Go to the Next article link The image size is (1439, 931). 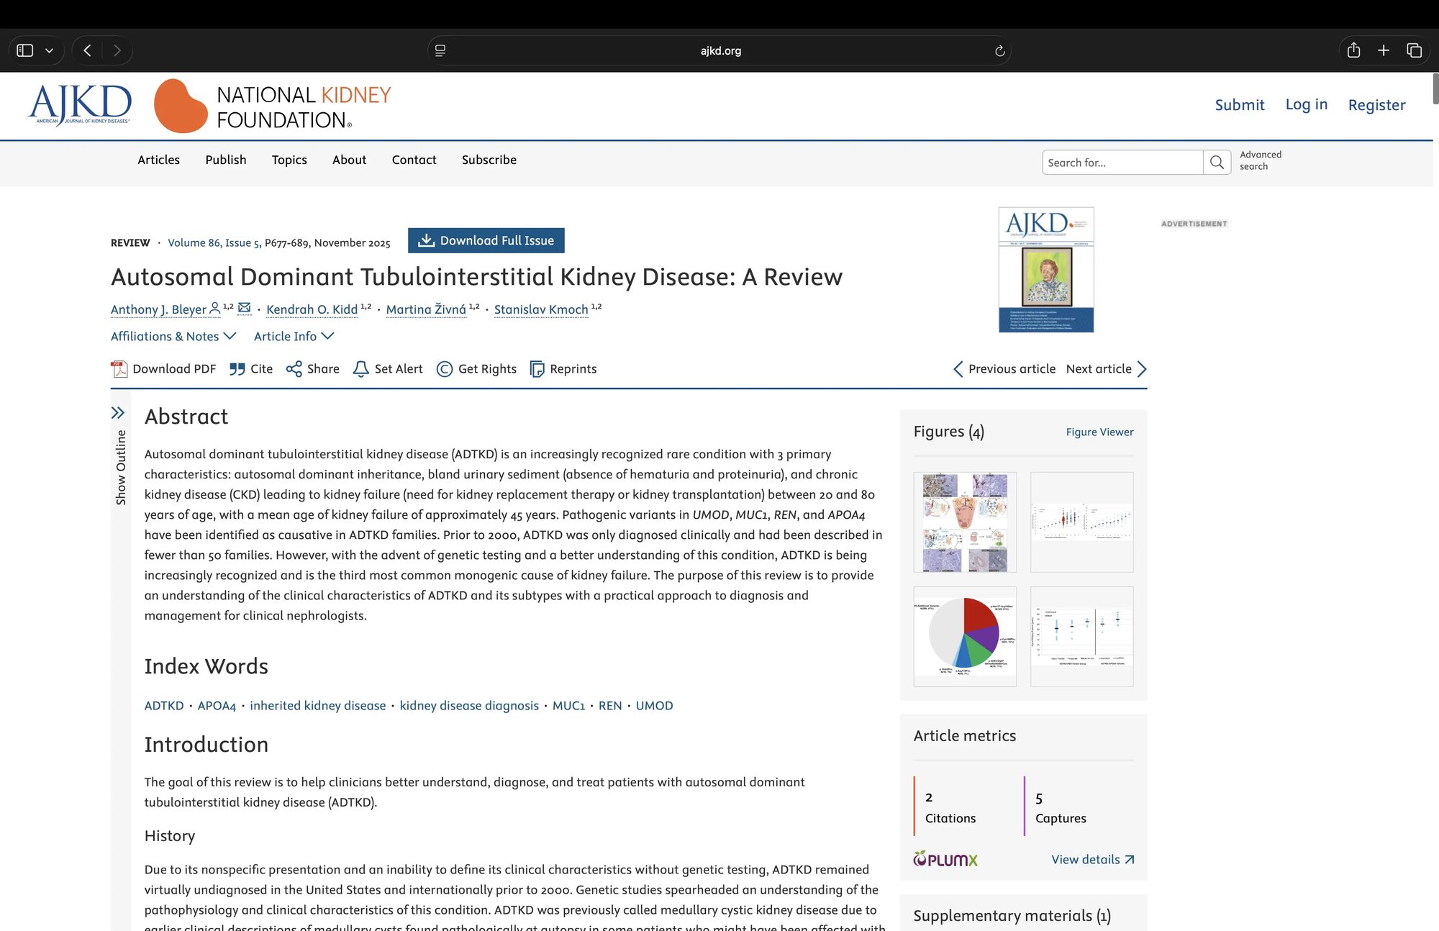click(1107, 369)
